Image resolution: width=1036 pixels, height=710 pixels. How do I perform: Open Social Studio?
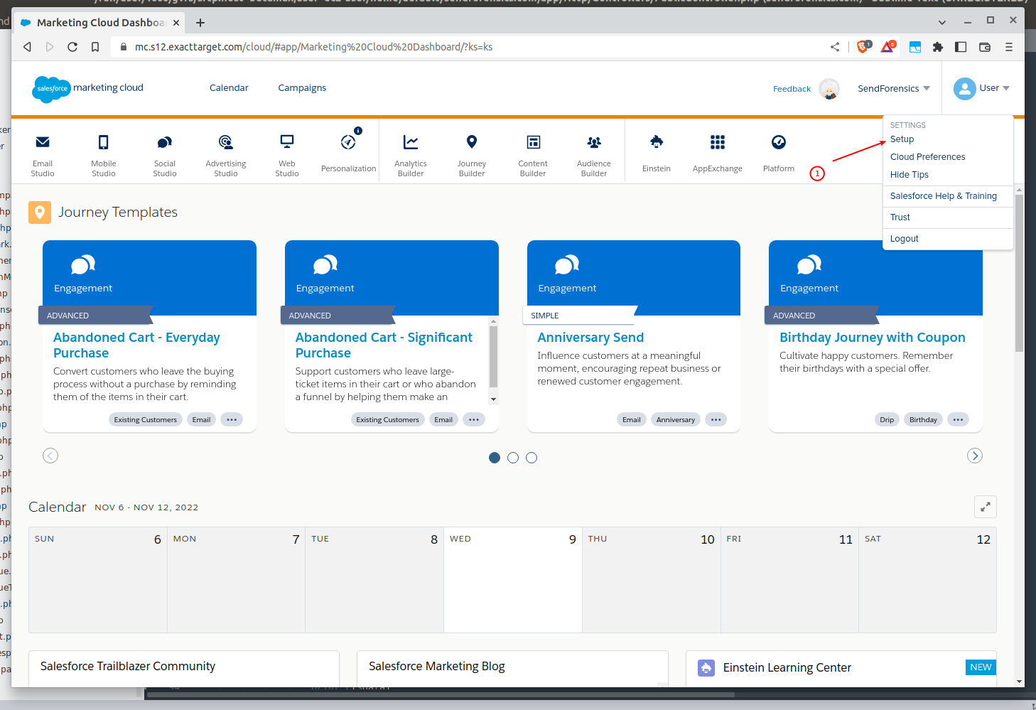164,155
